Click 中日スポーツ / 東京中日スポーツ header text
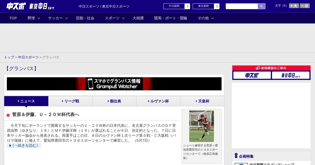Screen dimensions: 315x165 (x=104, y=6)
